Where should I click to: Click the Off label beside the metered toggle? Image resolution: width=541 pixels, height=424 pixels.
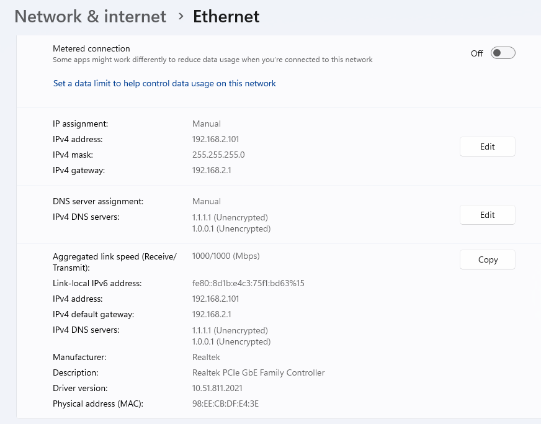(x=476, y=53)
